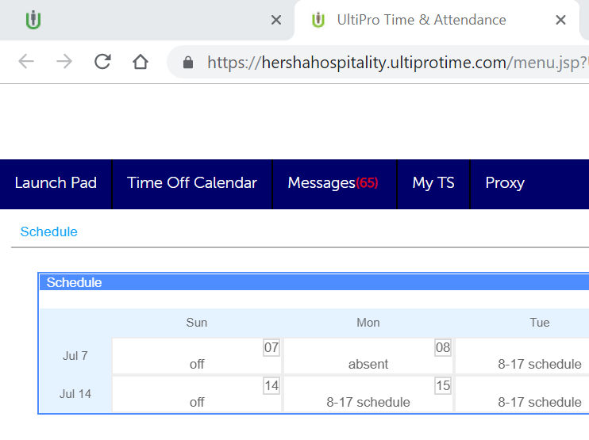Click '8-17 schedule' on Tuesday in Jul 14 week
589x440 pixels.
(x=540, y=403)
